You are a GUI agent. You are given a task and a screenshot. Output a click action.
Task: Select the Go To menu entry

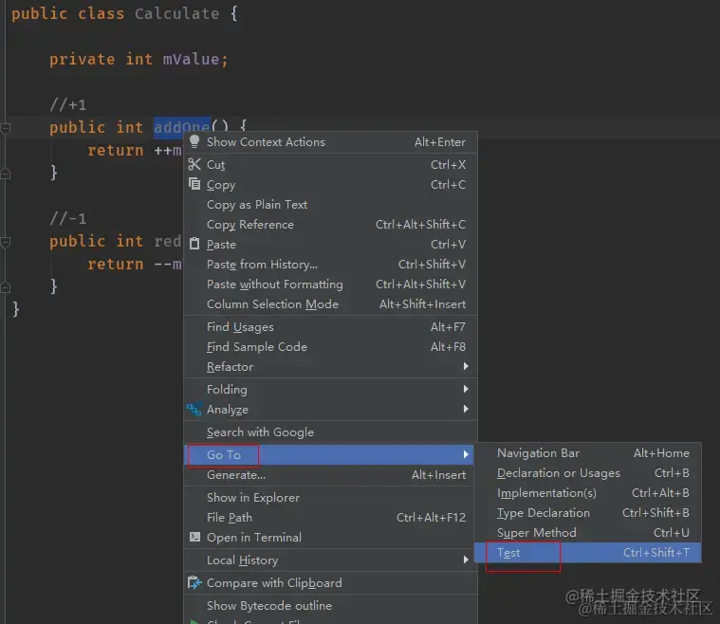click(329, 454)
